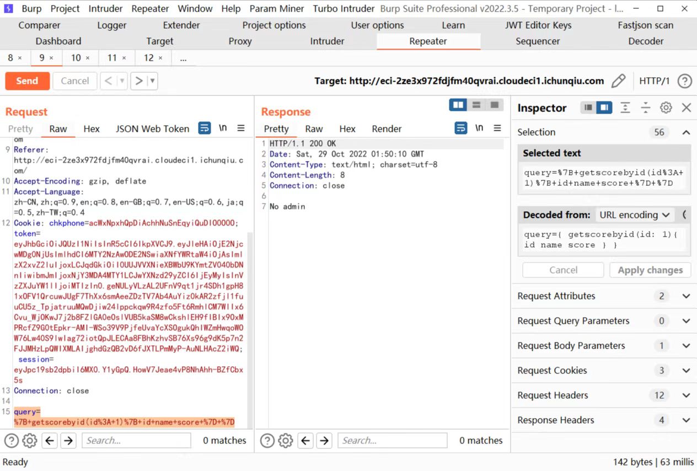The width and height of the screenshot is (697, 471).
Task: Open Request JSON Web Token tab
Action: tap(152, 129)
